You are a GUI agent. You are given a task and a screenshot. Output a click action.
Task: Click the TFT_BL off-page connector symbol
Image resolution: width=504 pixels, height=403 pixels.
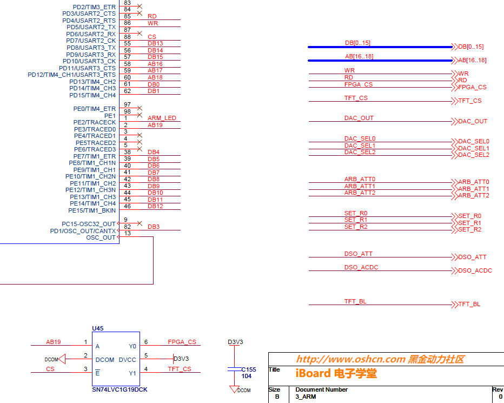454,305
